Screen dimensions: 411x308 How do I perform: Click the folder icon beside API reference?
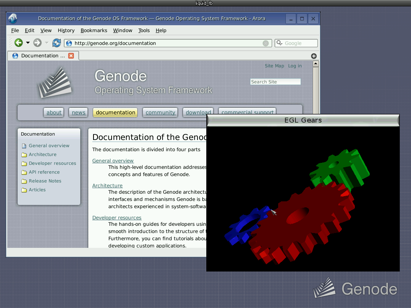pyautogui.click(x=24, y=172)
